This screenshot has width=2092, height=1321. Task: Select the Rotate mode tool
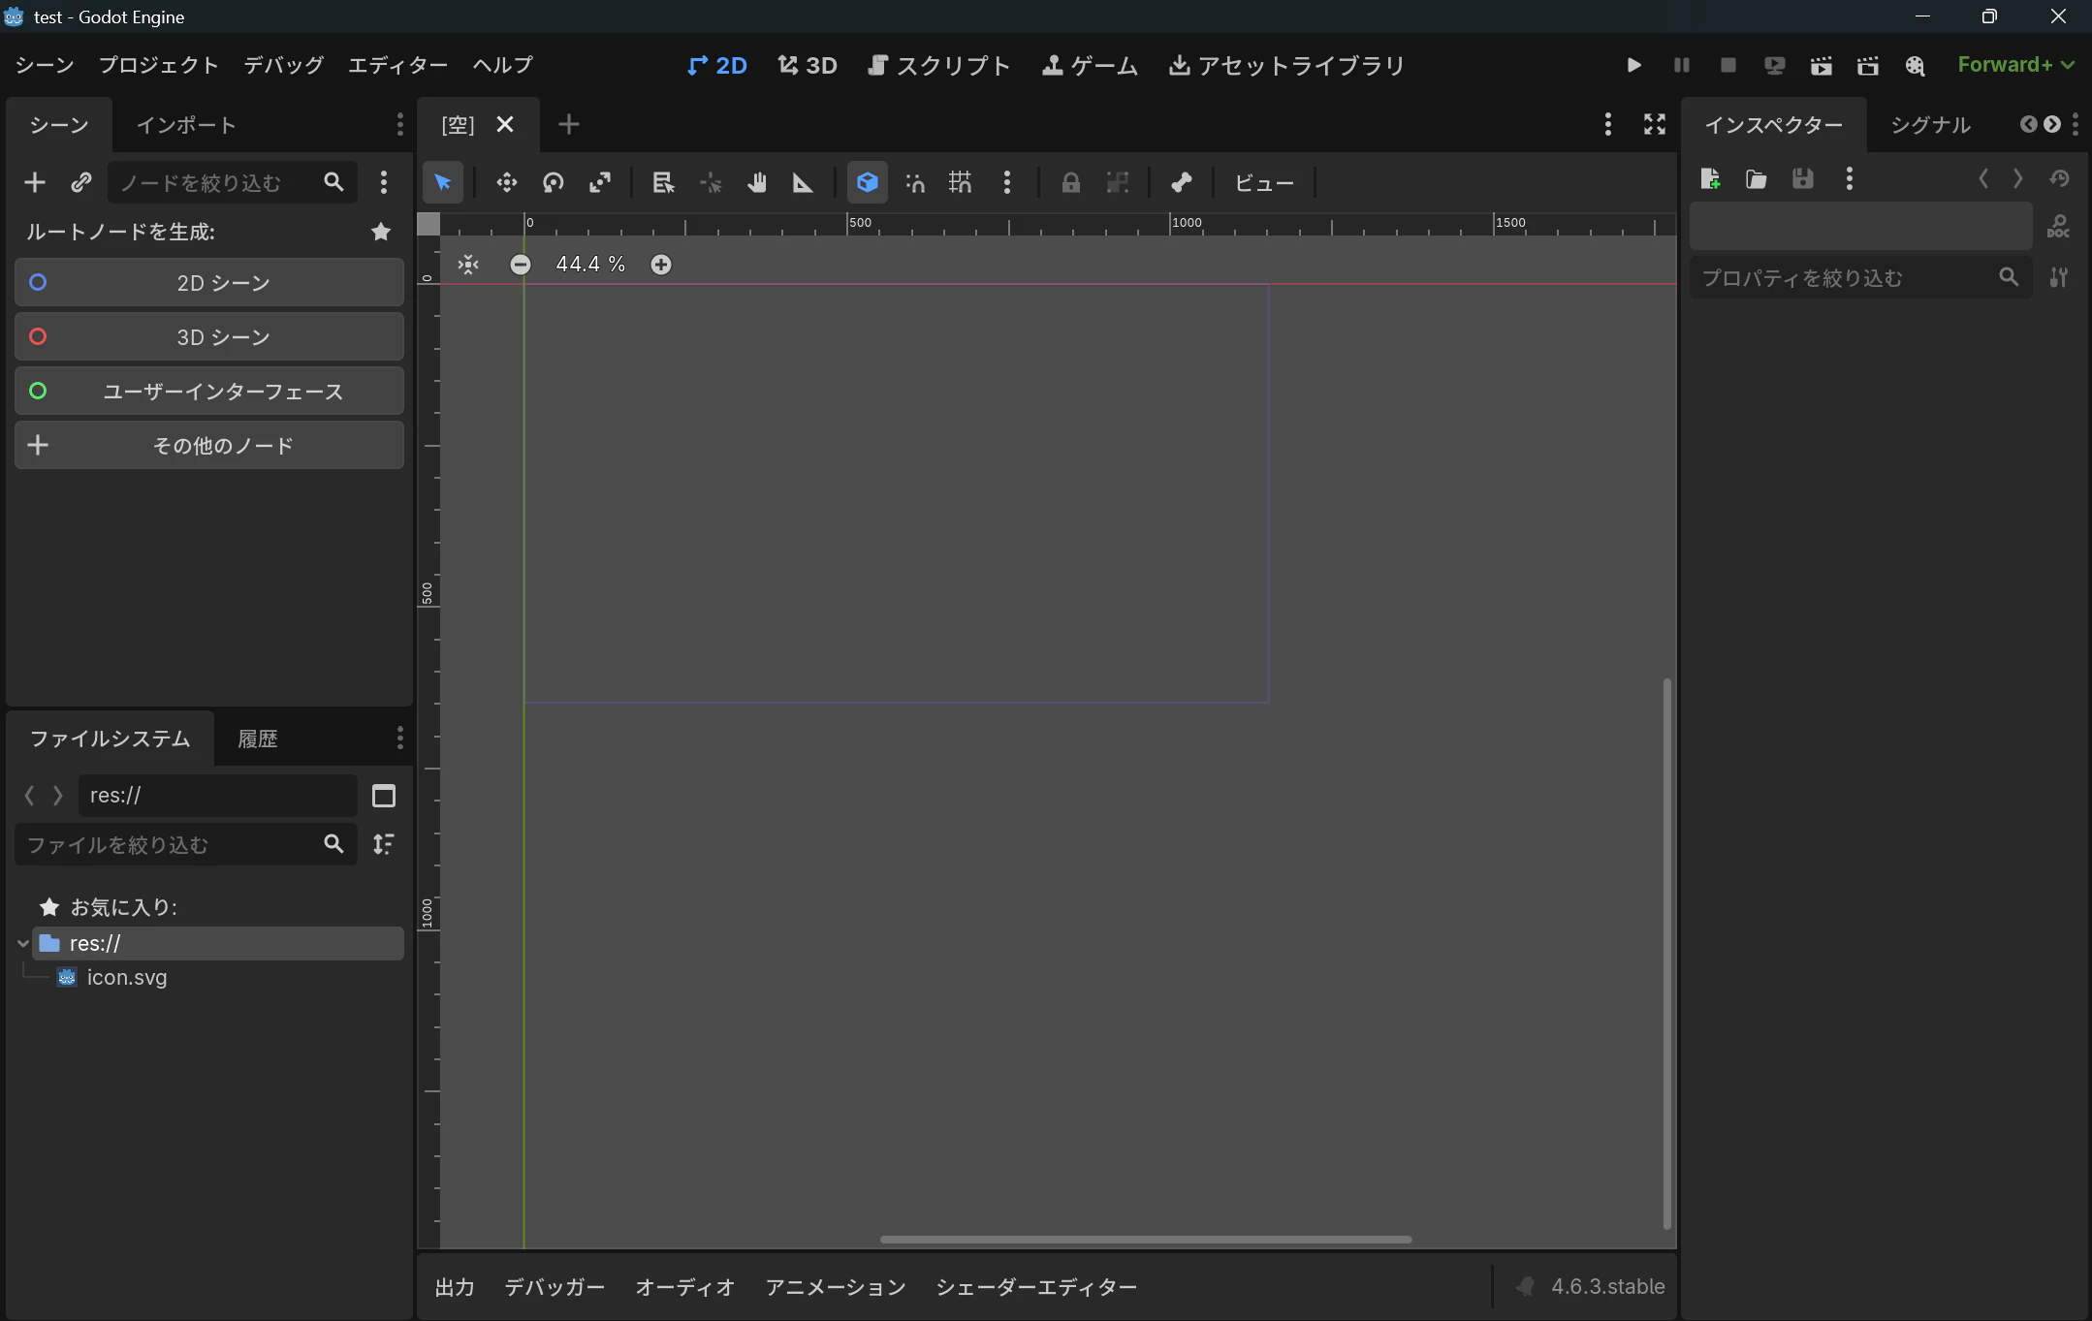(x=554, y=182)
